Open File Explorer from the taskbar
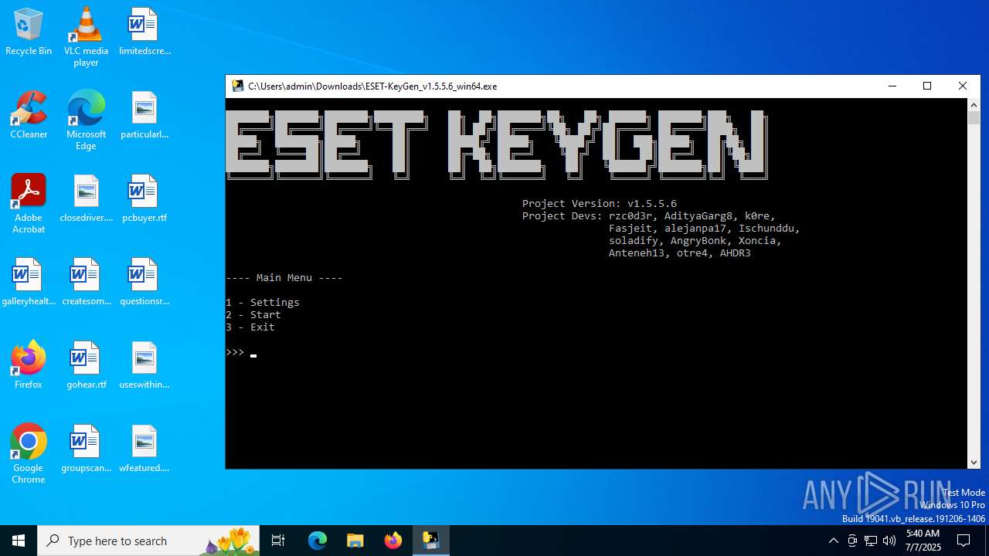The width and height of the screenshot is (989, 556). (355, 541)
